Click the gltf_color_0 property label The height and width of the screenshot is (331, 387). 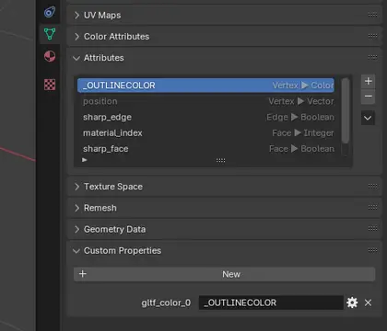coord(166,302)
